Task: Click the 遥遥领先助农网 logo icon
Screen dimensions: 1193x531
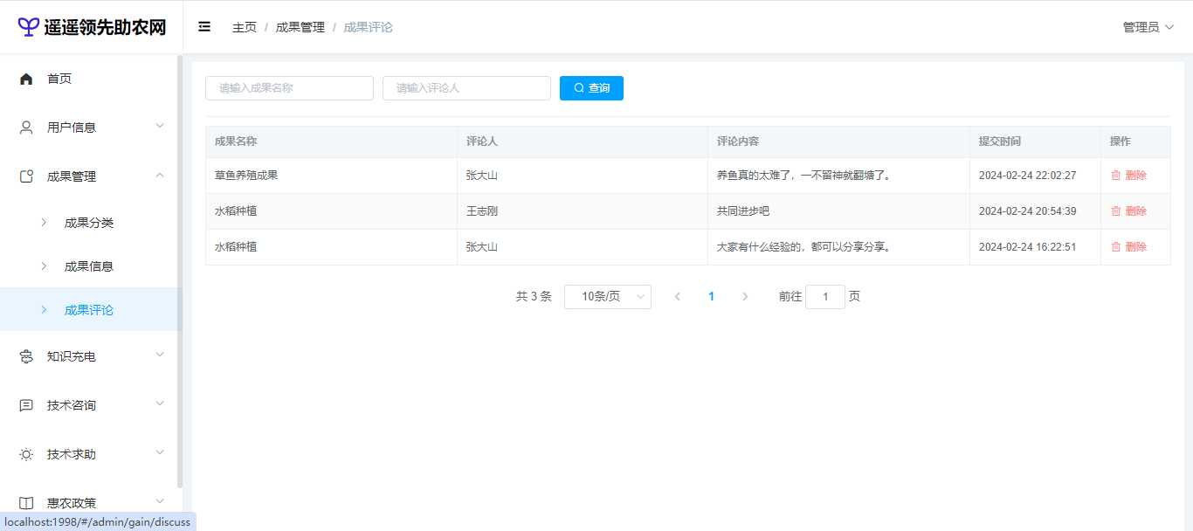Action: 29,27
